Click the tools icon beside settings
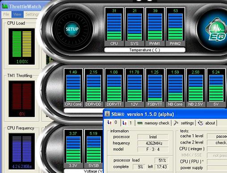227x173 pixels. click(176, 123)
